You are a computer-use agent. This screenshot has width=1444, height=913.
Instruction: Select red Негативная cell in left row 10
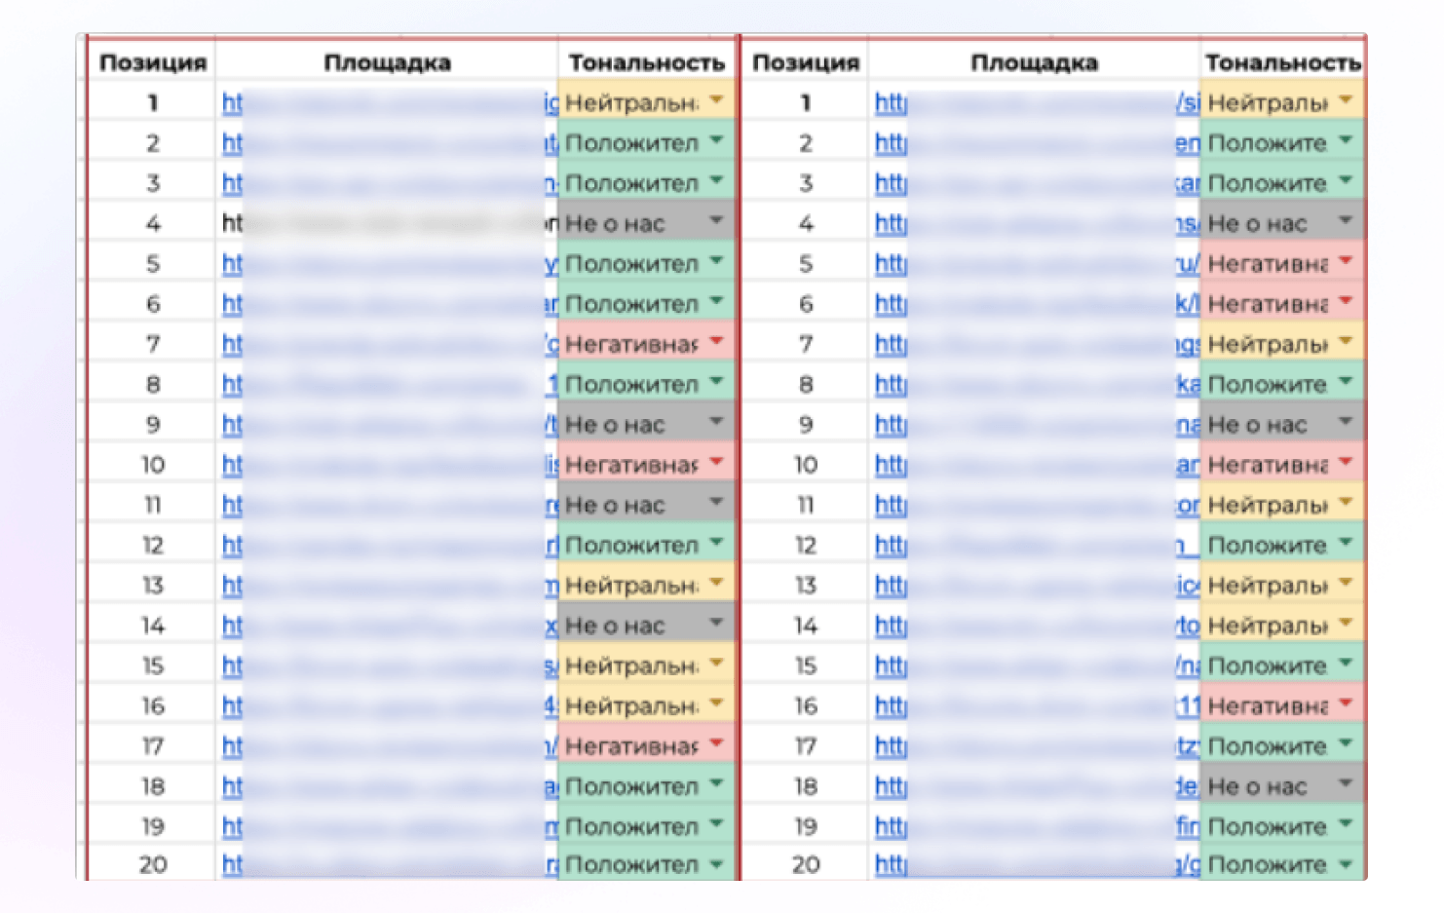coord(647,464)
